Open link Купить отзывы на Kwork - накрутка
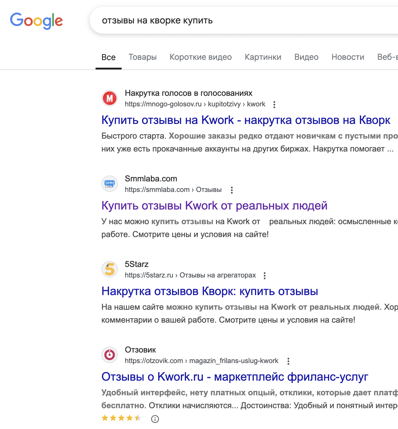This screenshot has height=429, width=398. tap(246, 120)
